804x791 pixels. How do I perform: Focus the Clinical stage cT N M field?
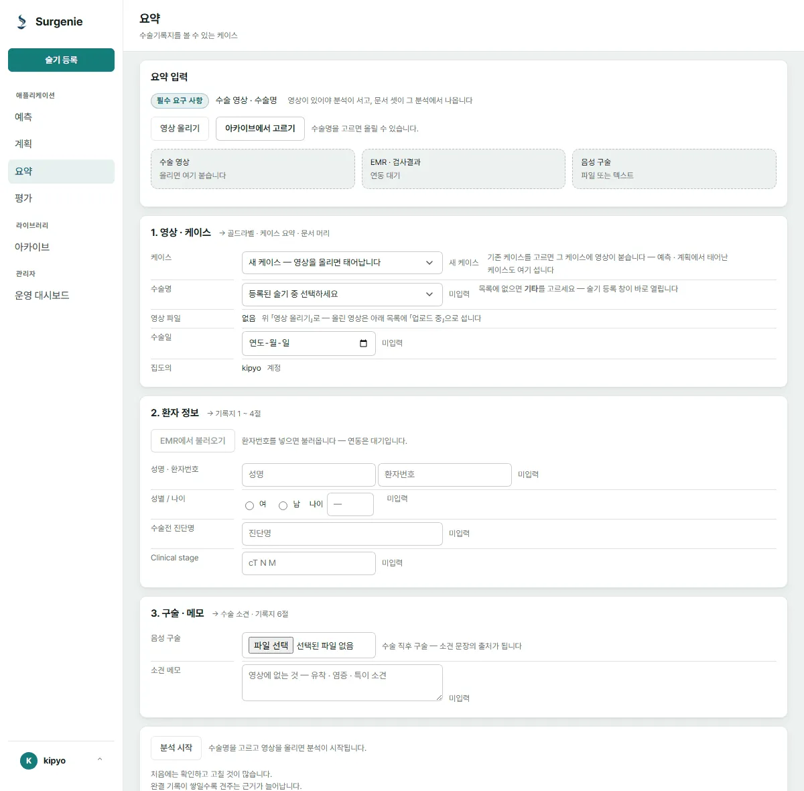coord(308,563)
